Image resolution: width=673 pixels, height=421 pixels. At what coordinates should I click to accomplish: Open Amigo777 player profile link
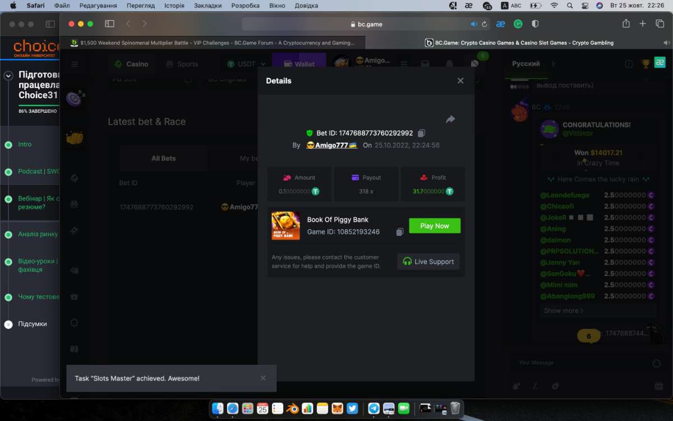[x=331, y=145]
